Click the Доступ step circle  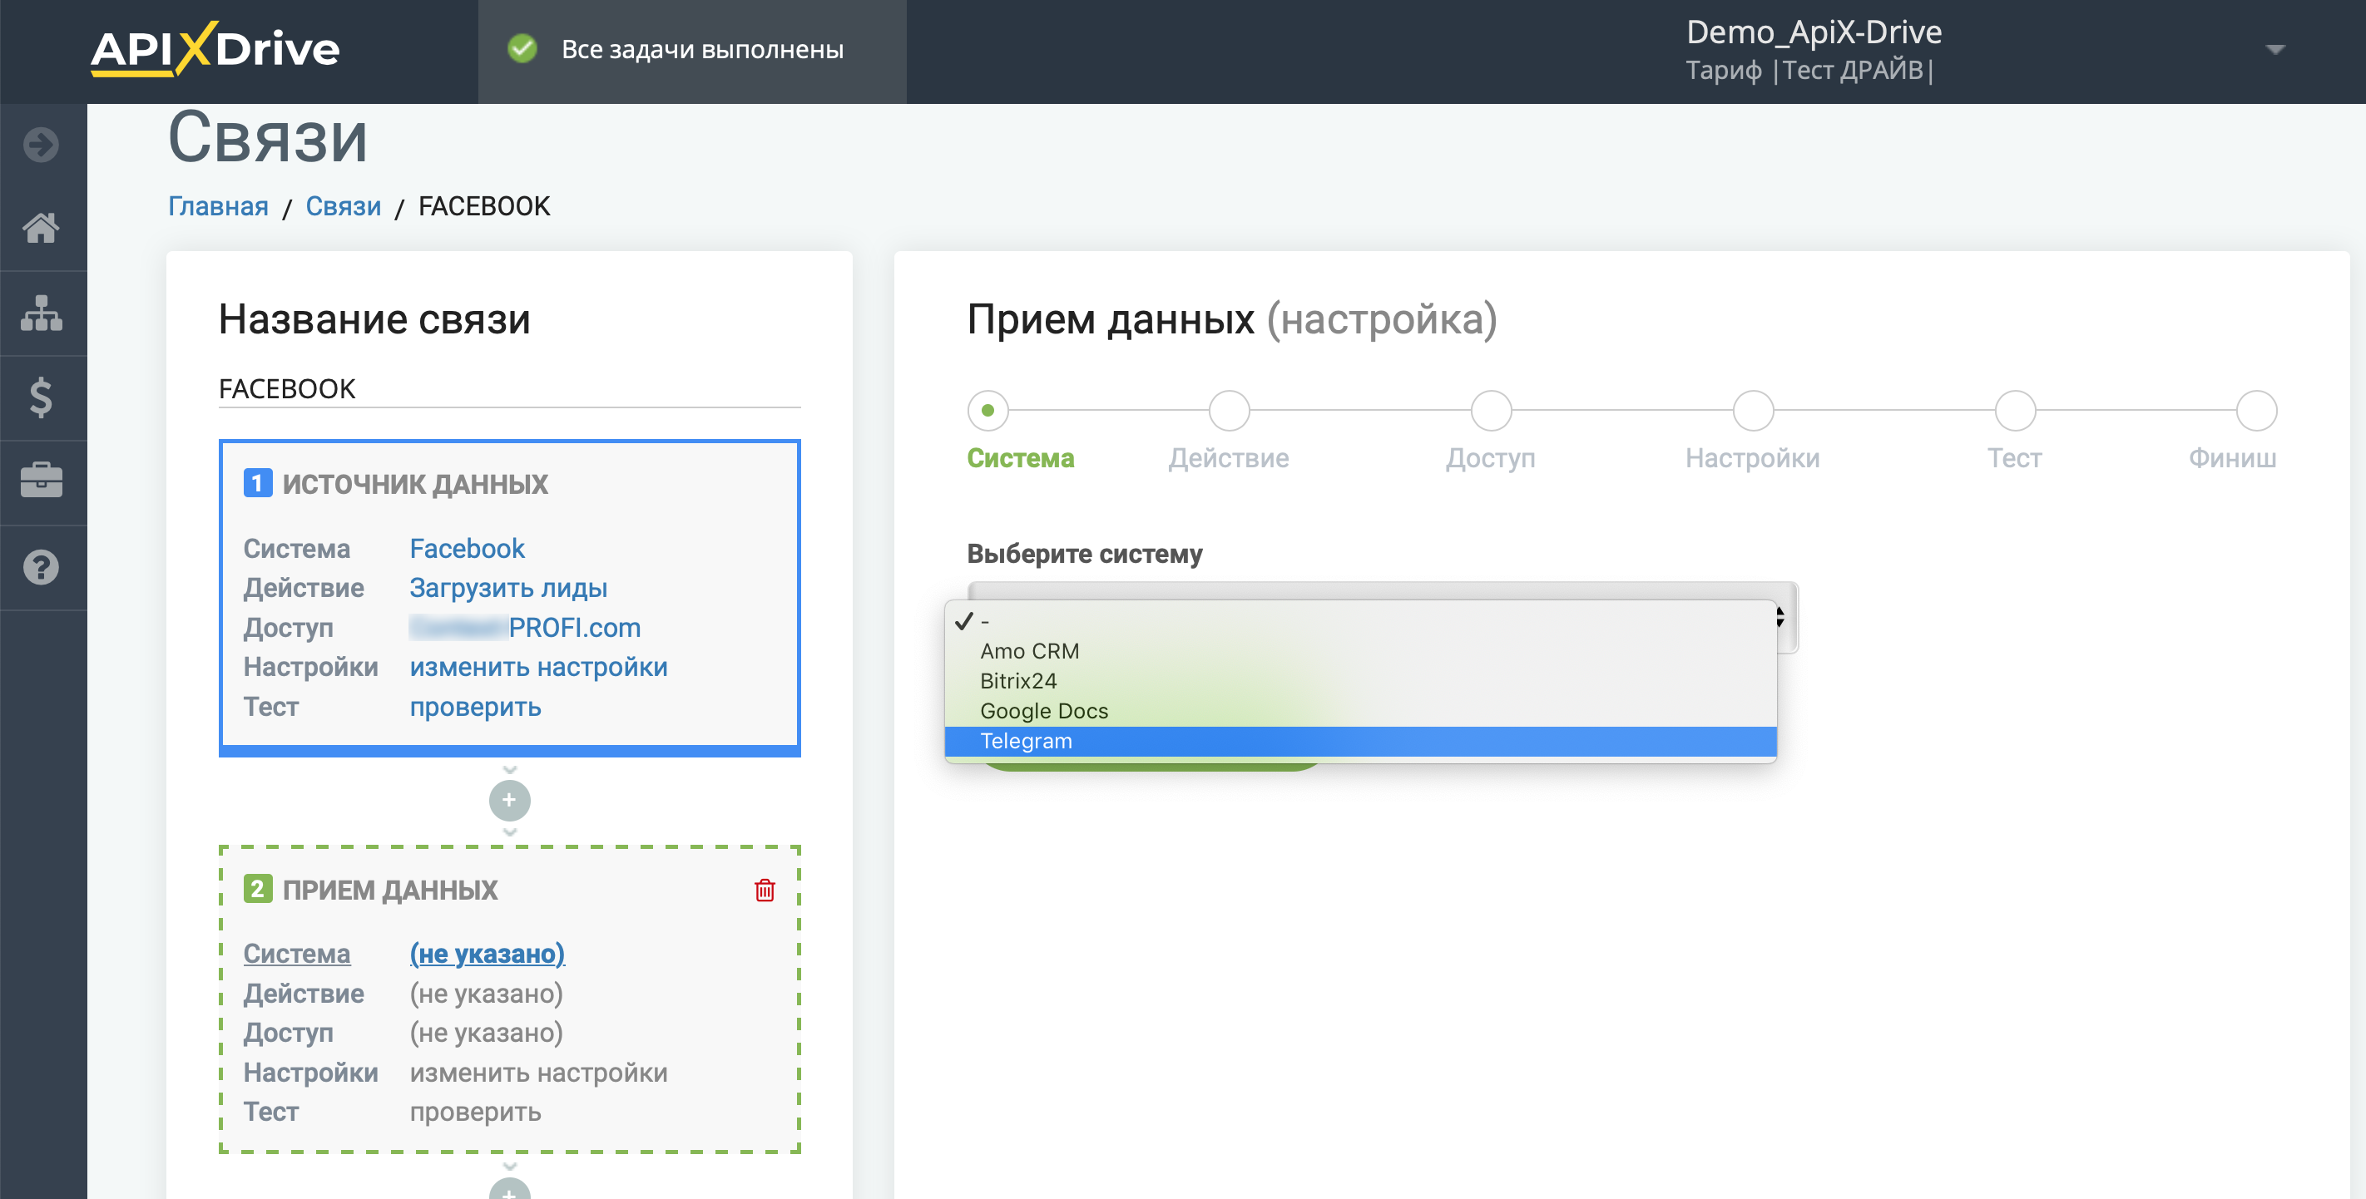1491,411
